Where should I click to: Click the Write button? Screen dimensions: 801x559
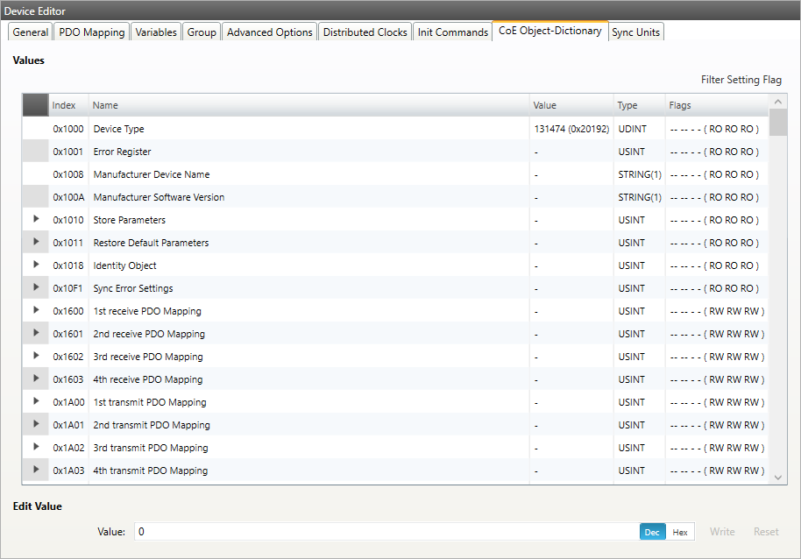pyautogui.click(x=722, y=532)
